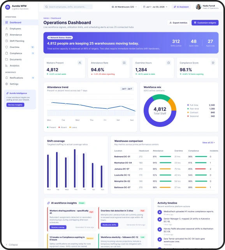Image resolution: width=225 pixels, height=250 pixels.
Task: Click the Export metrics button
Action: pyautogui.click(x=178, y=23)
